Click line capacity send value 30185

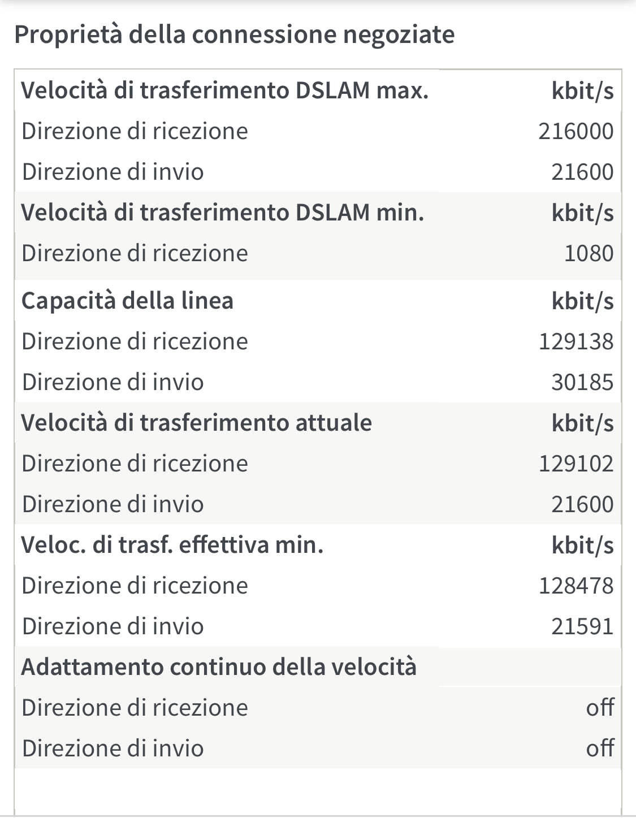[x=582, y=382]
